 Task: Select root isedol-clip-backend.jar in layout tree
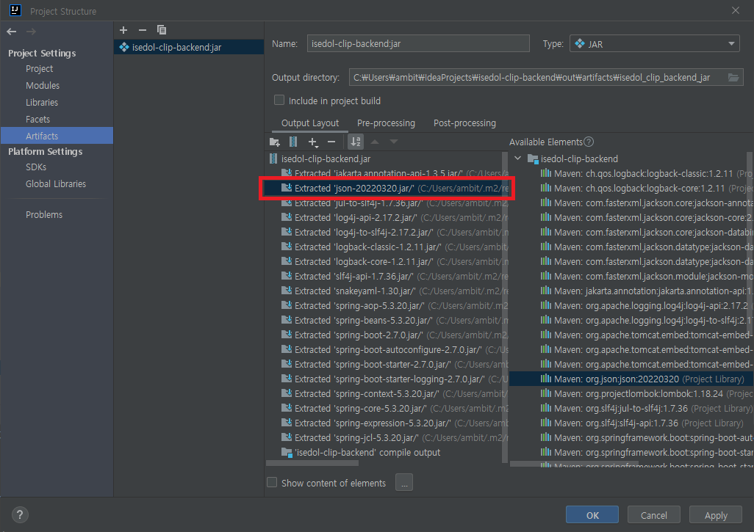click(326, 158)
